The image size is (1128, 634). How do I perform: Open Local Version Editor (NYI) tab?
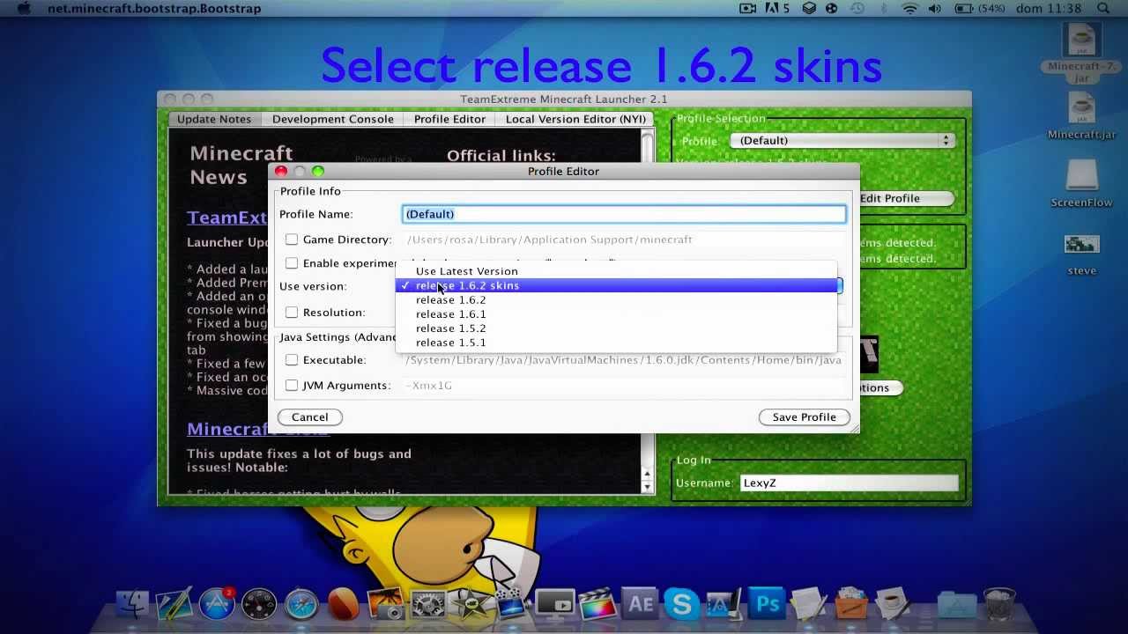(x=575, y=119)
